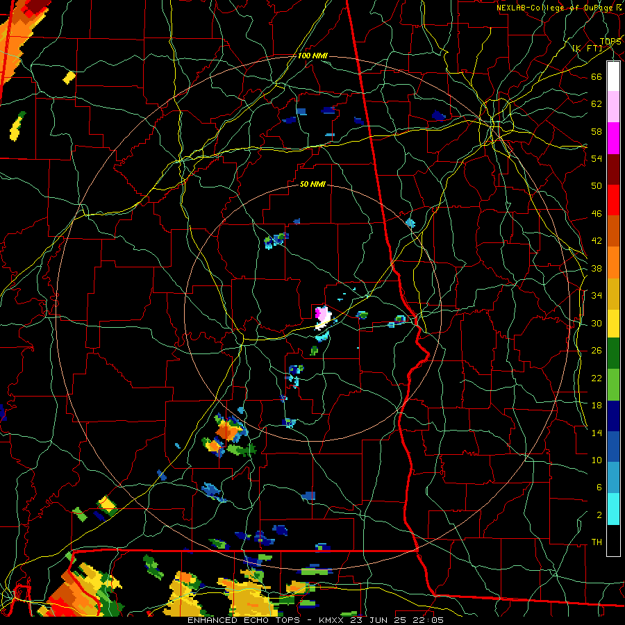Select the '2' legend value
This screenshot has width=625, height=625.
pos(599,515)
